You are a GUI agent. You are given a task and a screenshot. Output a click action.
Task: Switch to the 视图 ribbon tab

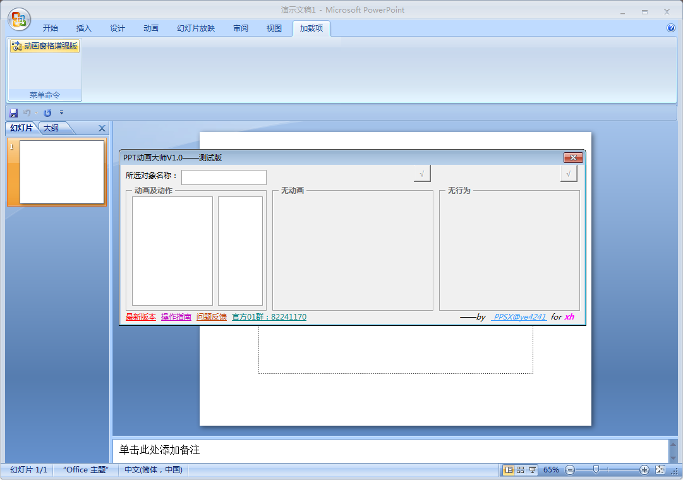click(274, 28)
